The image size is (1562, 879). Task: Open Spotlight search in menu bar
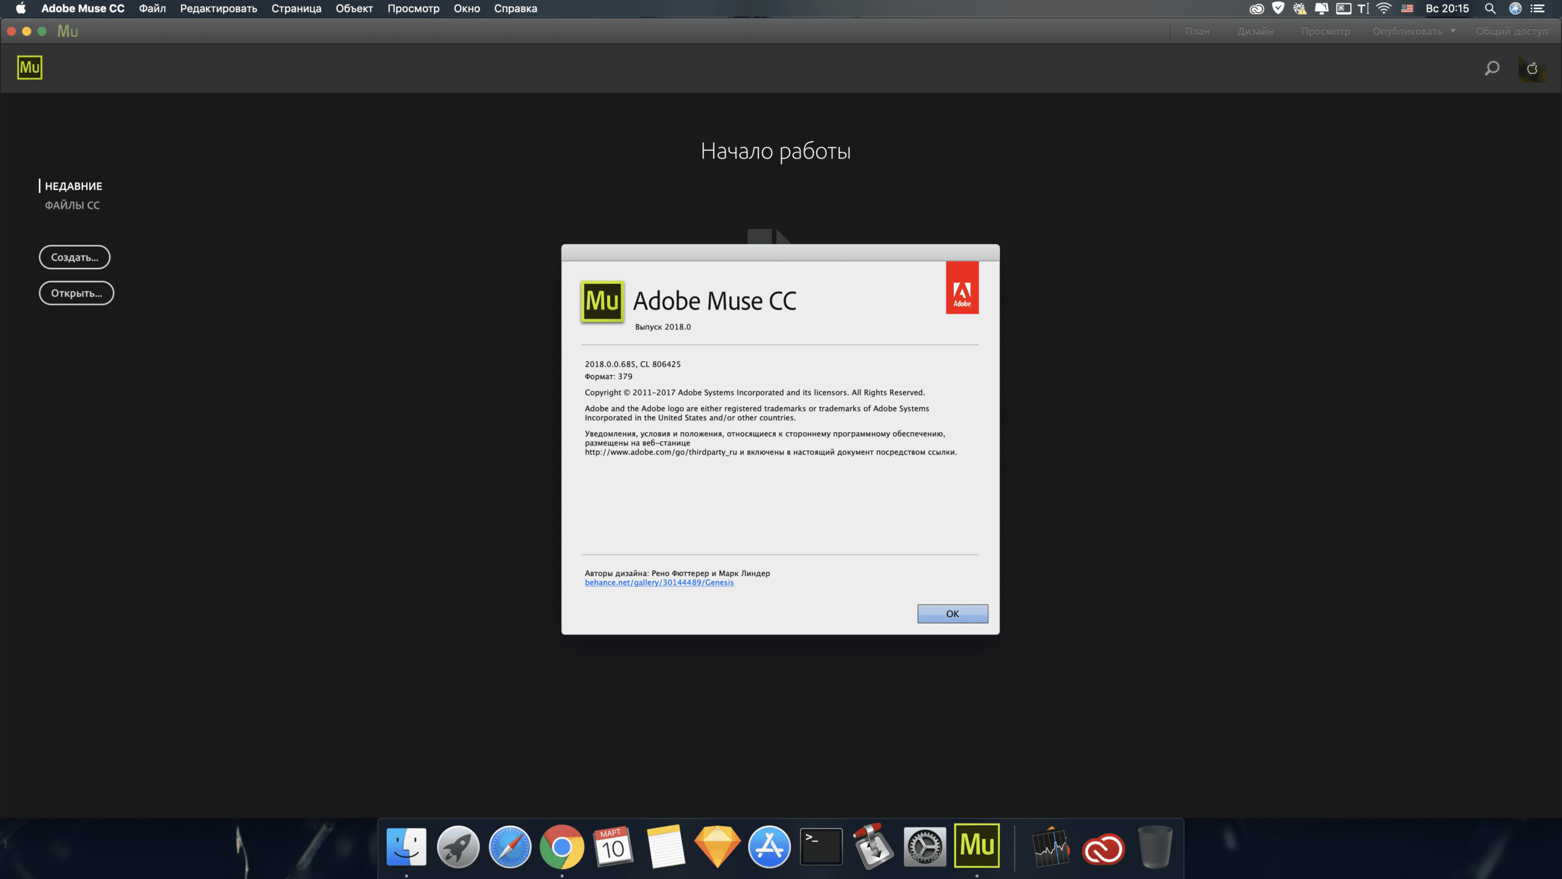(1489, 9)
